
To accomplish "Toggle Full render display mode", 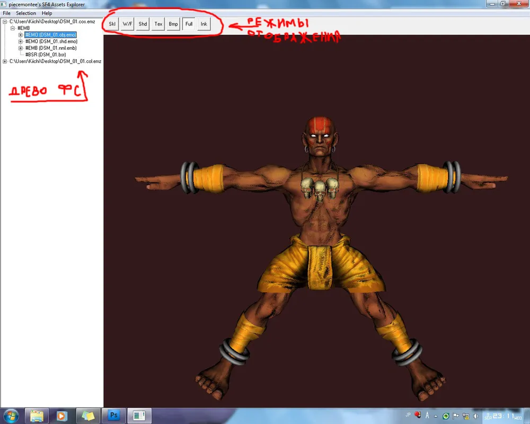I will tap(189, 24).
